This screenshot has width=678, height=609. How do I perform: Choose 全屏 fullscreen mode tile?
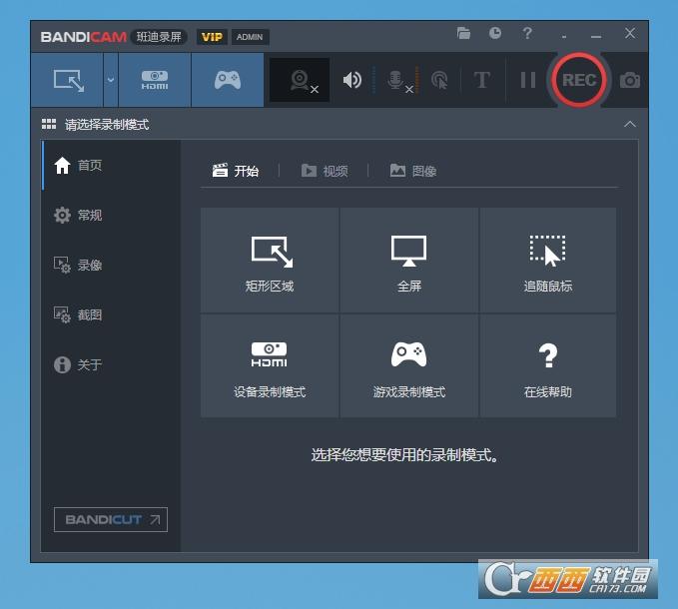click(409, 260)
